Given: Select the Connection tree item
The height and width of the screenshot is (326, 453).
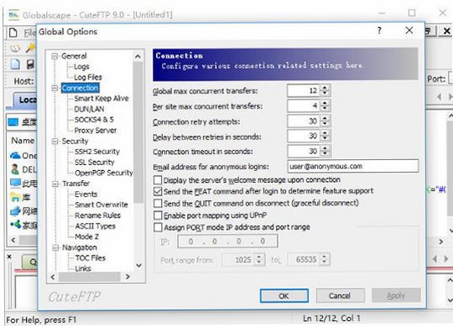Looking at the screenshot, I should [81, 88].
